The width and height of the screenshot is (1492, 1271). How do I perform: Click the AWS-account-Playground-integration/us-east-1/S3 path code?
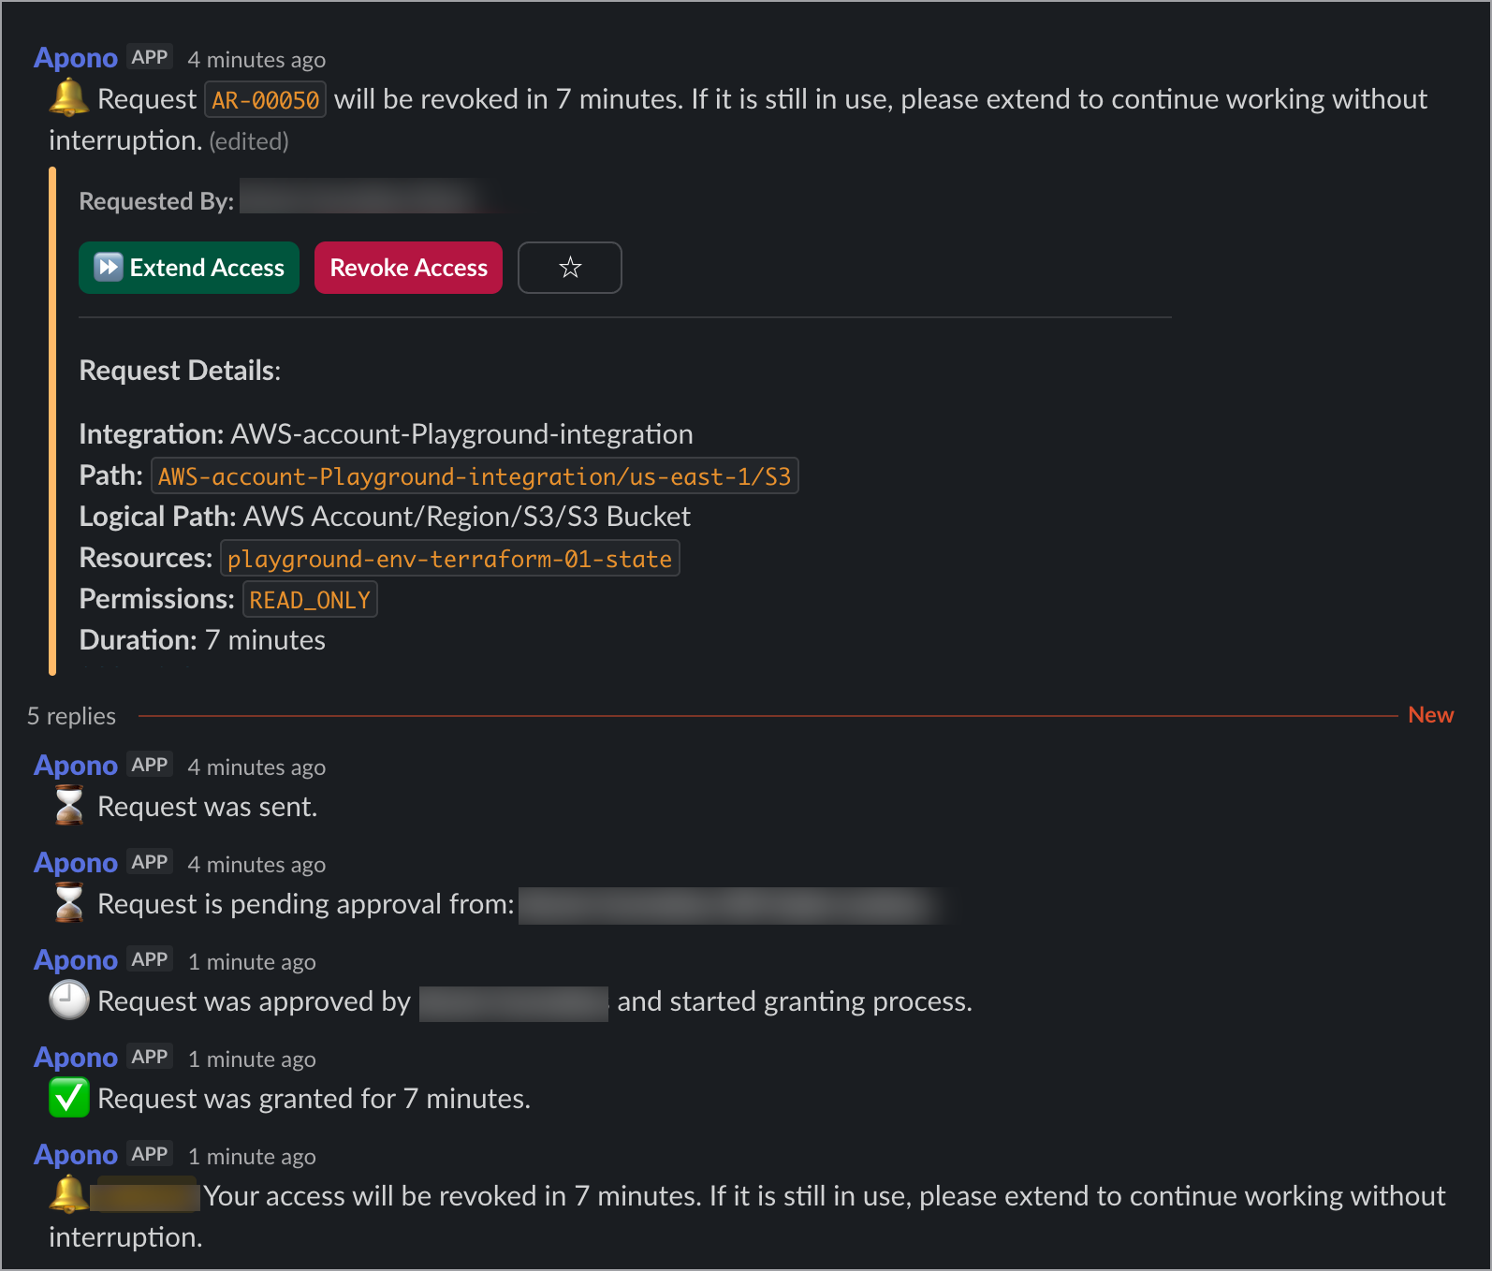click(475, 476)
